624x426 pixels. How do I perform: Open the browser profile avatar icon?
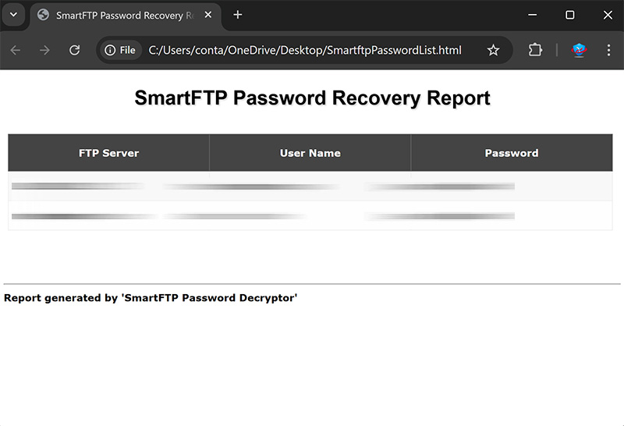coord(579,50)
